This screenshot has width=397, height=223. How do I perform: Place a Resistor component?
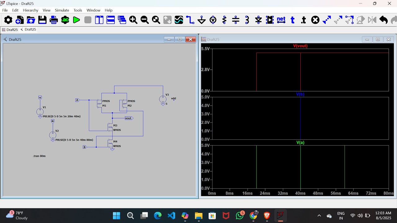pos(224,20)
